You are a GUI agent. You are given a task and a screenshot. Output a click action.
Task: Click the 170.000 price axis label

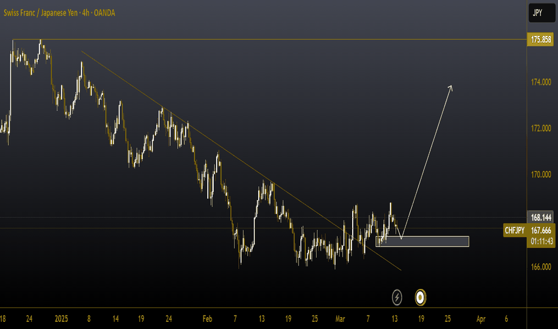click(x=541, y=175)
